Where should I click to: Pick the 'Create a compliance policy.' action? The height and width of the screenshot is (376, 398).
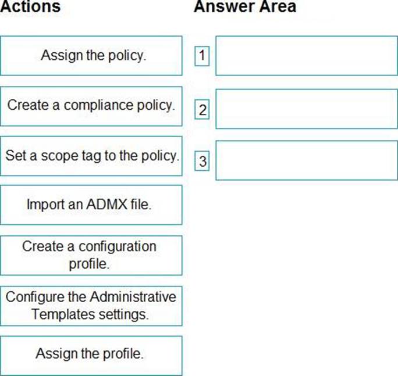click(x=91, y=106)
